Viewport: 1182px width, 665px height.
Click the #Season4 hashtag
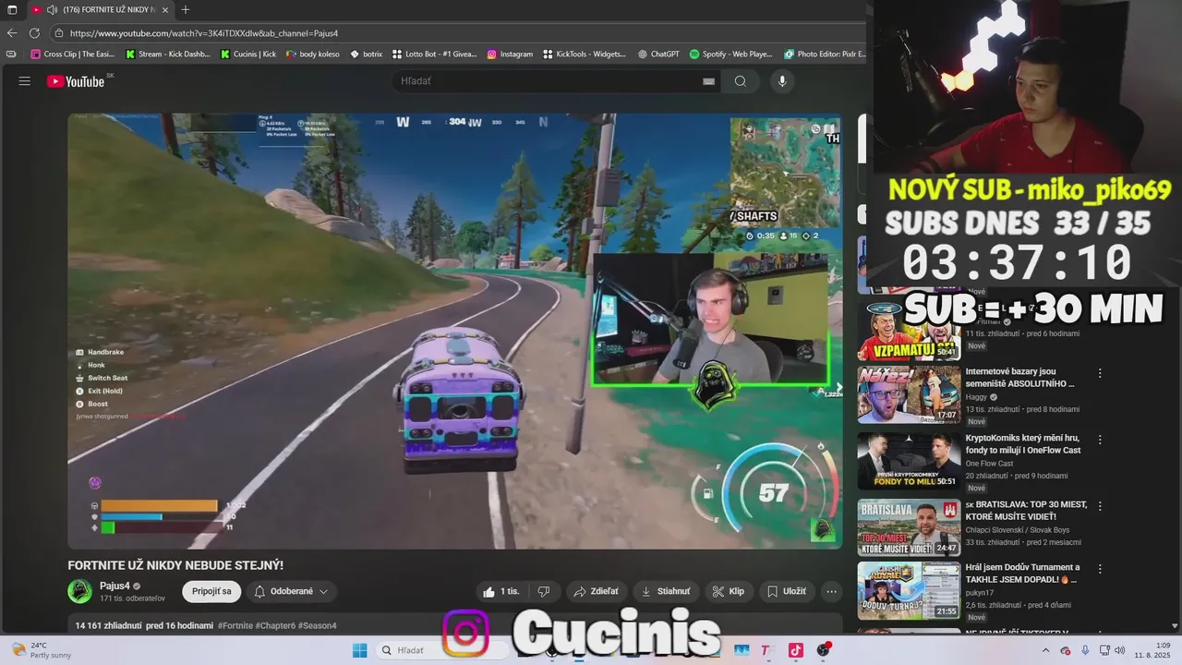click(317, 625)
